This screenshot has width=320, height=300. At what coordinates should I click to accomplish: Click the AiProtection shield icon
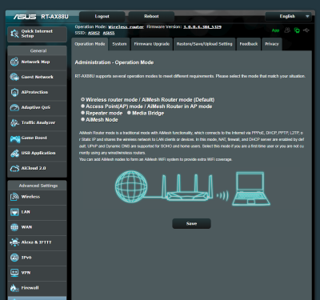[14, 92]
